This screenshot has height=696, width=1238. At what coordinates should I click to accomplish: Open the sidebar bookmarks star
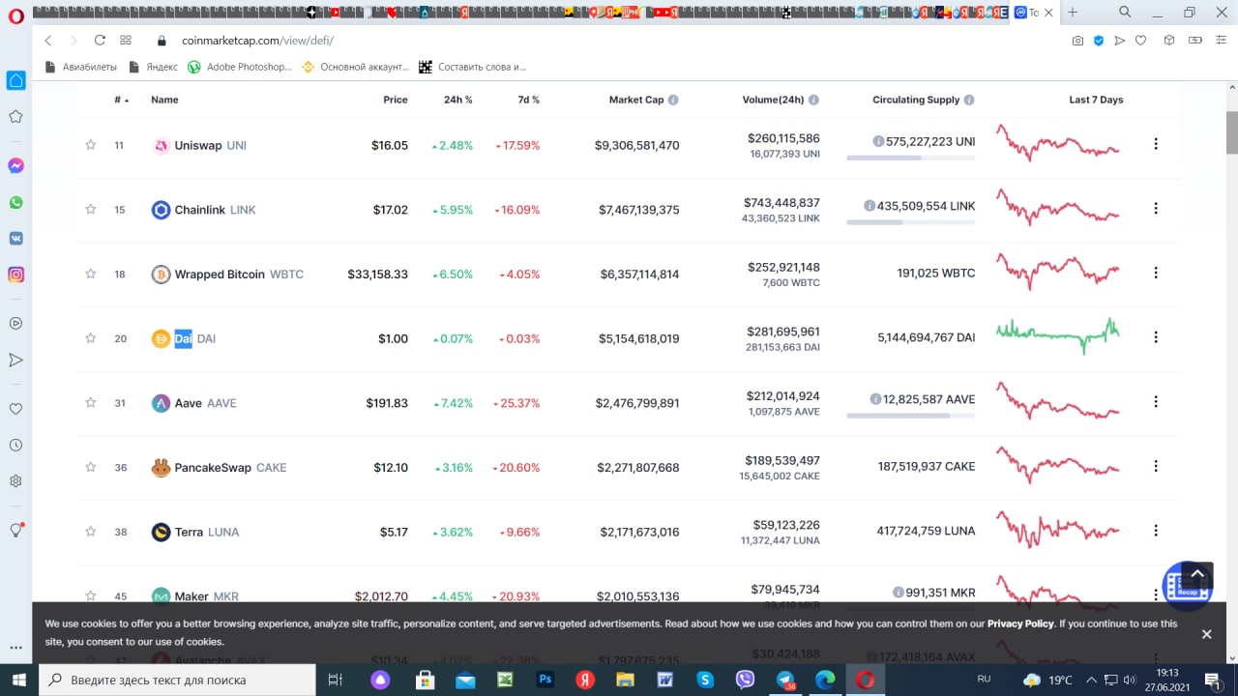pyautogui.click(x=15, y=117)
